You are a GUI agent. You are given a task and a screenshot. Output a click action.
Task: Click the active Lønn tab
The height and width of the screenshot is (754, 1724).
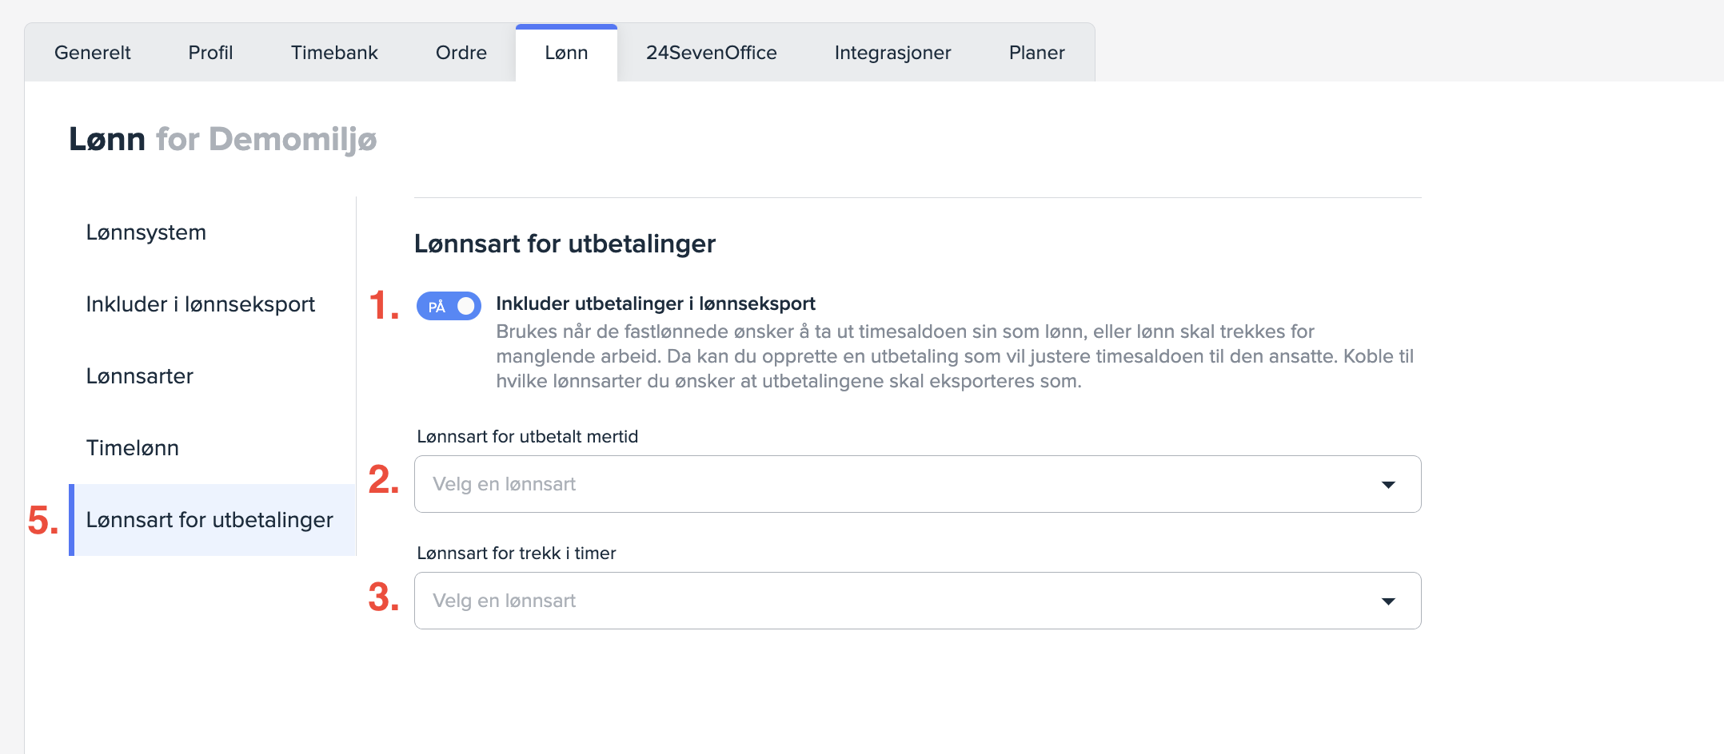[x=566, y=53]
